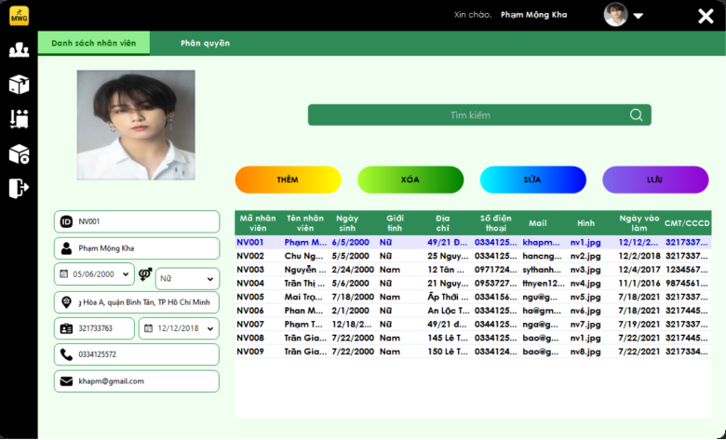Click the gender symbol icon
The image size is (726, 440).
click(145, 274)
